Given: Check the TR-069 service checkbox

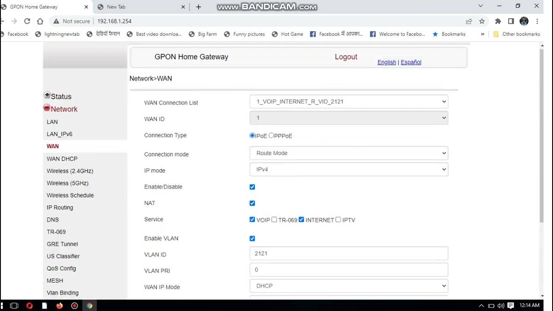Looking at the screenshot, I should pos(274,219).
